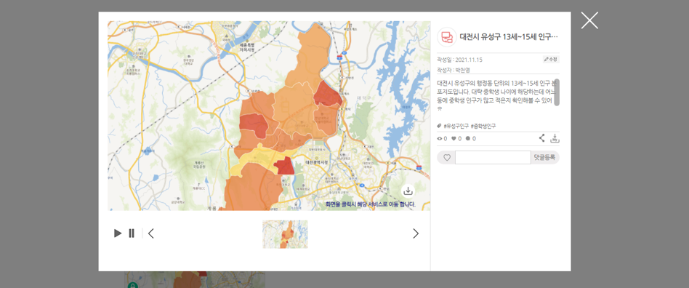
Task: Click the 화면을 클릭시 해당 서비스로 이동 notice
Action: 371,204
